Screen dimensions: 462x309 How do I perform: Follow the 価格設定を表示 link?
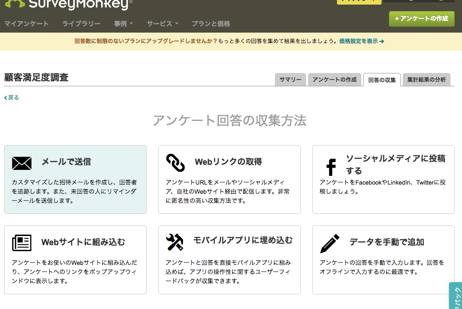(361, 41)
